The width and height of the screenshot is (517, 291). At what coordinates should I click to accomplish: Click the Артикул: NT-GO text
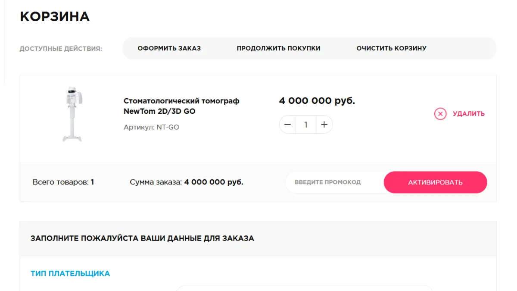coord(151,127)
